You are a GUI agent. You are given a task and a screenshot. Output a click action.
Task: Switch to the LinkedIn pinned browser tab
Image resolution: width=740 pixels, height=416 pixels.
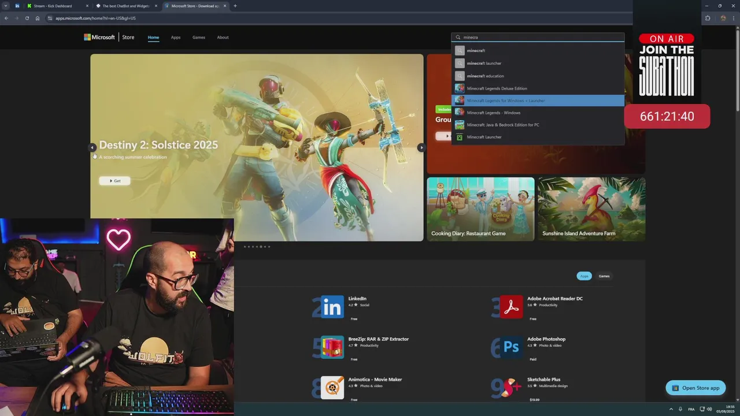tap(17, 6)
